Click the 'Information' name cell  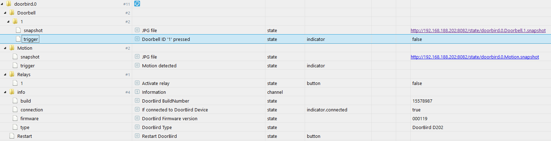[x=154, y=92]
